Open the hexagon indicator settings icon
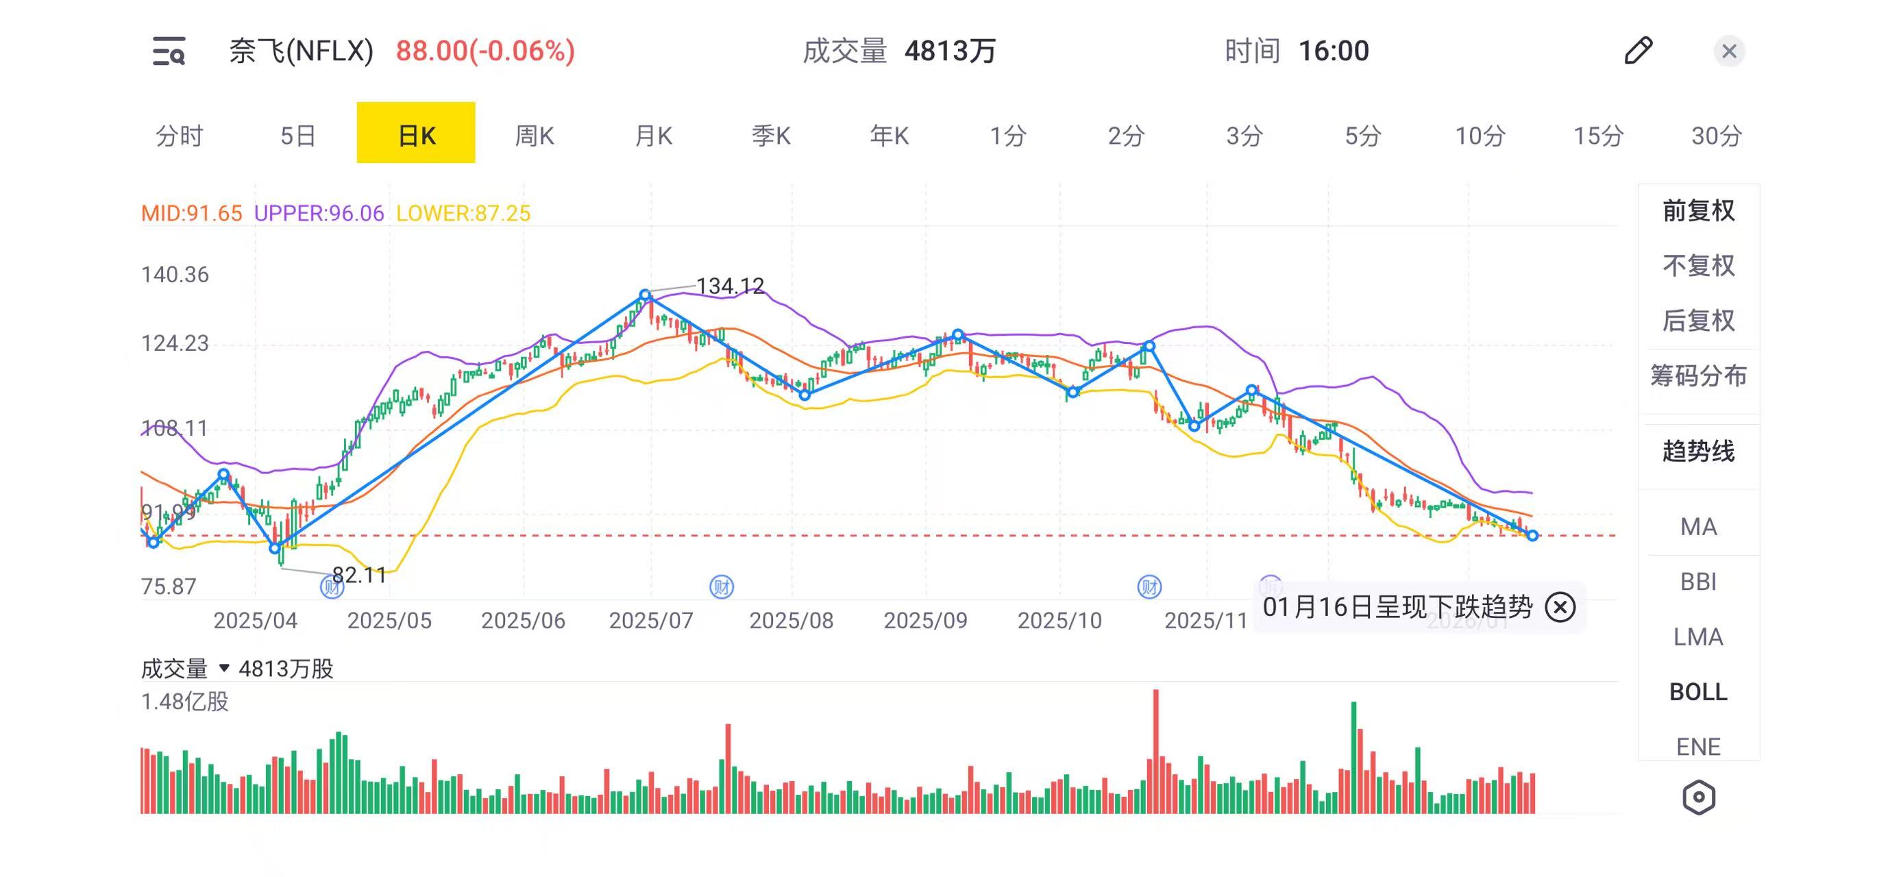Viewport: 1901px width, 877px height. (x=1698, y=797)
